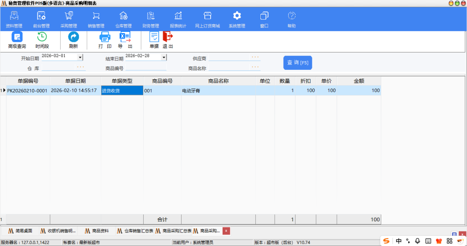This screenshot has width=467, height=246.
Task: Open the 采购管理 purchase management menu
Action: [x=69, y=20]
